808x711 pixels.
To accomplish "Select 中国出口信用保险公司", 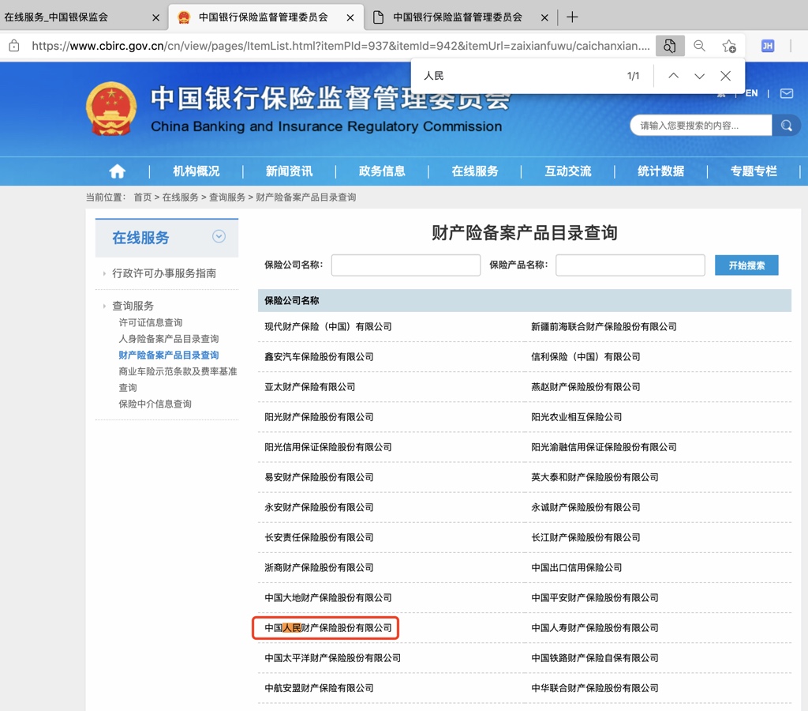I will point(577,567).
